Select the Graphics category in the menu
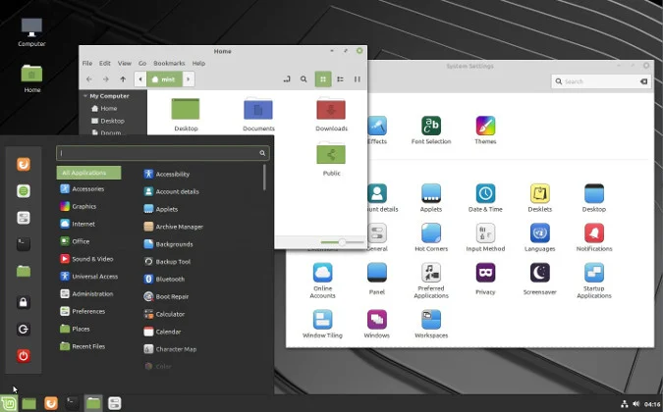This screenshot has width=663, height=412. tap(84, 206)
